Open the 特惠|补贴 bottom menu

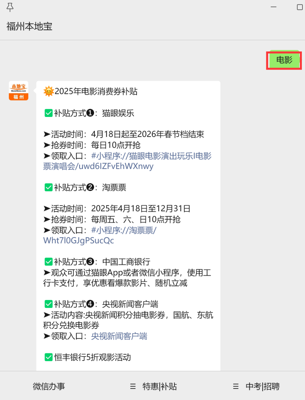(159, 386)
